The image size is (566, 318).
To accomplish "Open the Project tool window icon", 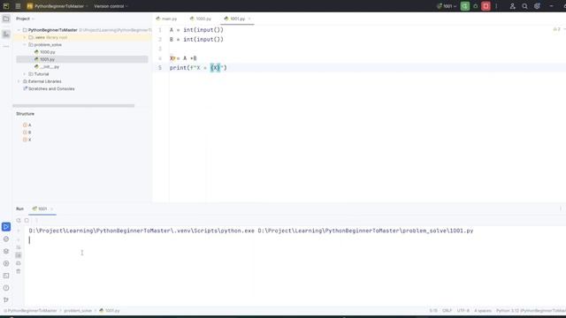I will [x=6, y=19].
